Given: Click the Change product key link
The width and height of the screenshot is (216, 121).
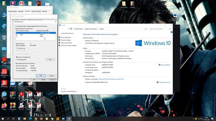Looking at the screenshot, I should point(164,82).
